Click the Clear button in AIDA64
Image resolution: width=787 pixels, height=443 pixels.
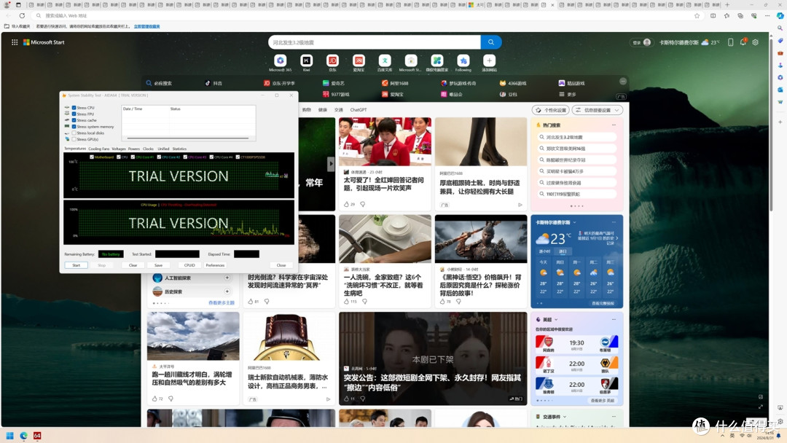click(133, 265)
